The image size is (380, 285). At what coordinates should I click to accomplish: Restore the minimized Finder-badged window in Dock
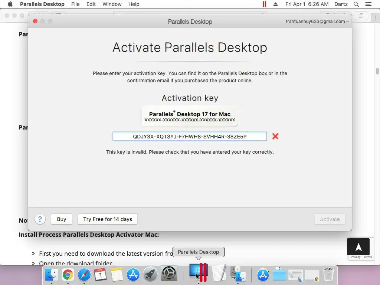(x=295, y=275)
